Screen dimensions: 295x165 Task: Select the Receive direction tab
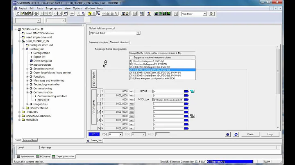tap(98, 42)
